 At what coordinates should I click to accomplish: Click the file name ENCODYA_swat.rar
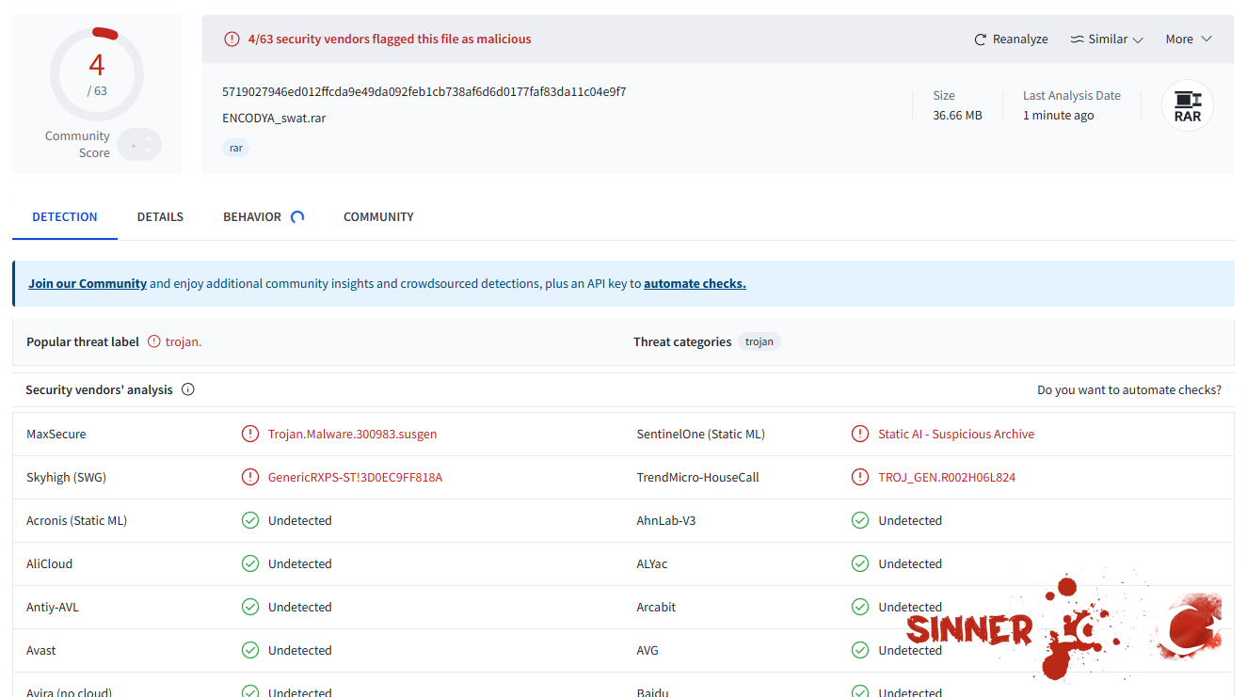click(x=274, y=119)
